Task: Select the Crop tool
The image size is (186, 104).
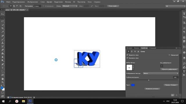Action: coord(3,28)
